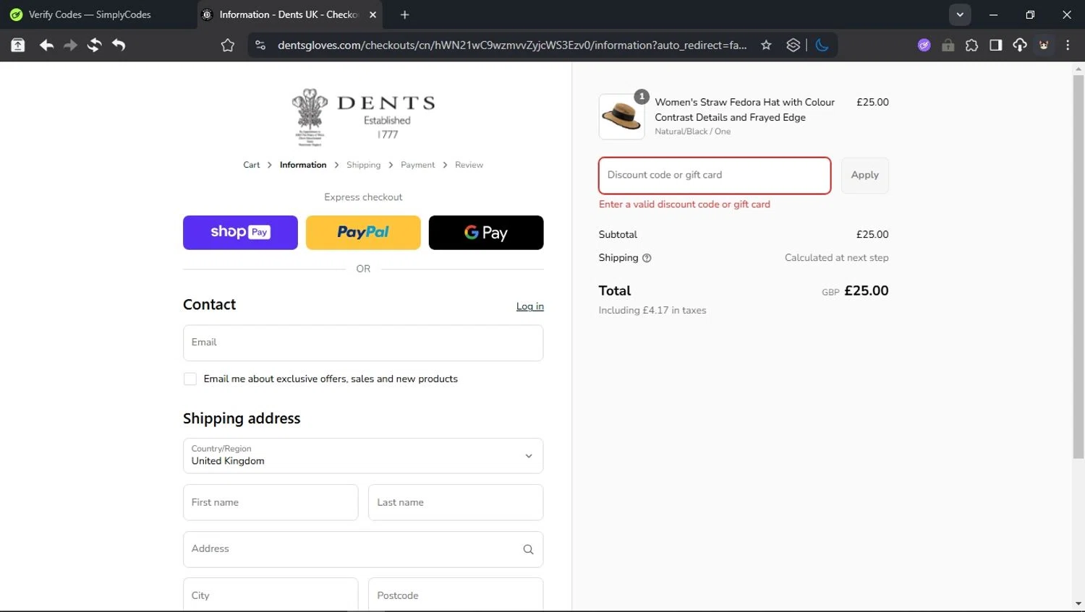Focus the Discount code or gift card field
1085x612 pixels.
[x=715, y=176]
